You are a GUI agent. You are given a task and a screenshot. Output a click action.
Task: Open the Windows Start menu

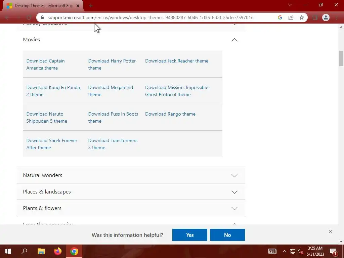pyautogui.click(x=8, y=251)
